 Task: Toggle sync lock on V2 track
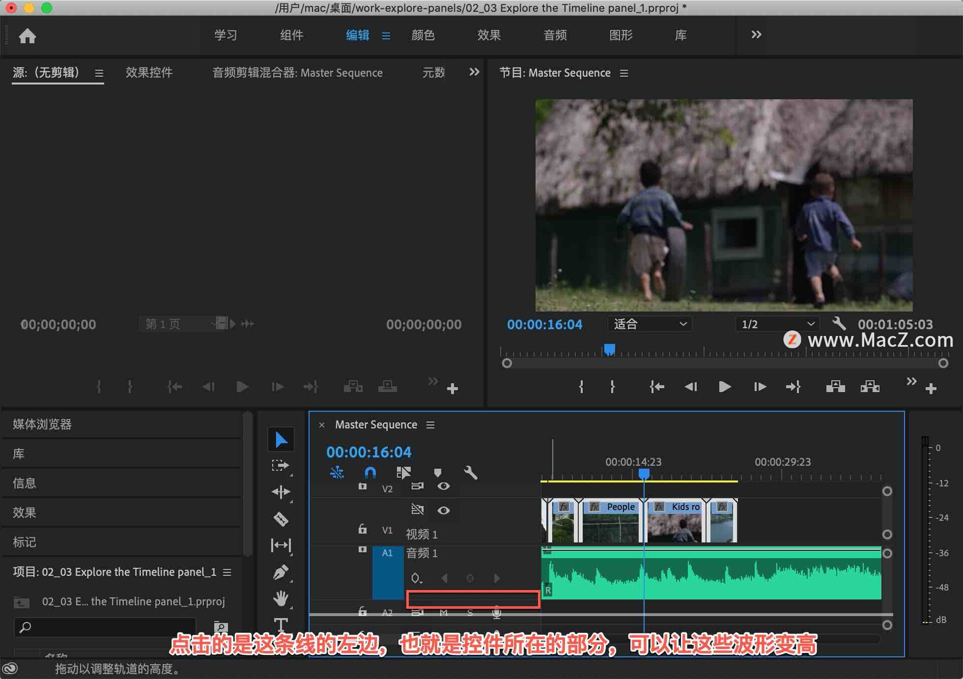pyautogui.click(x=417, y=486)
